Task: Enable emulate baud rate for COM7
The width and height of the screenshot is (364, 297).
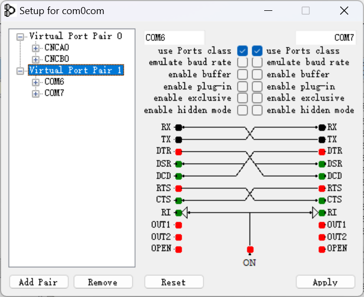Action: pos(257,62)
